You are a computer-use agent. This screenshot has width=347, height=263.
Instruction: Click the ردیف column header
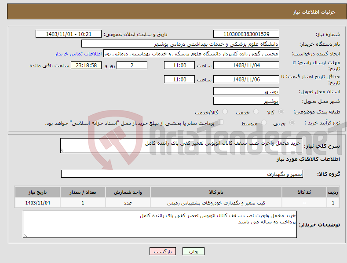[333, 192]
